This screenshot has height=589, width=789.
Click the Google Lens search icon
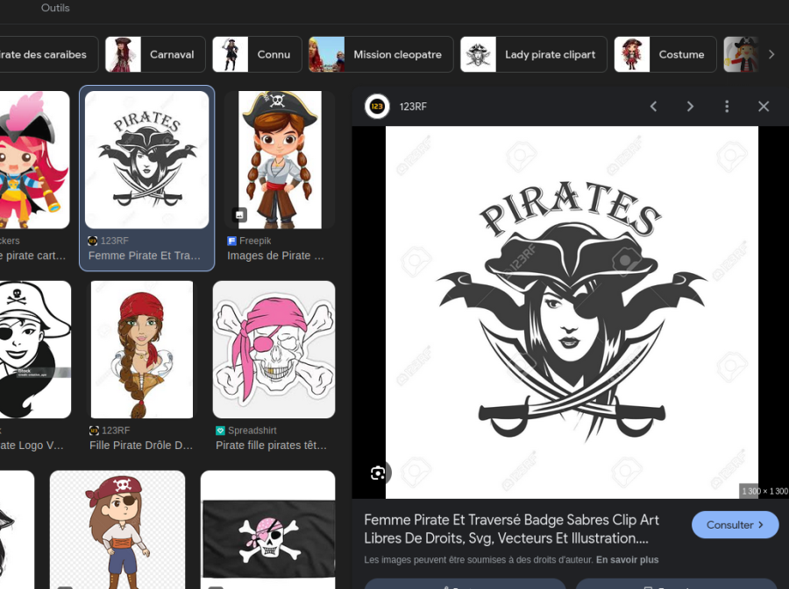click(378, 473)
